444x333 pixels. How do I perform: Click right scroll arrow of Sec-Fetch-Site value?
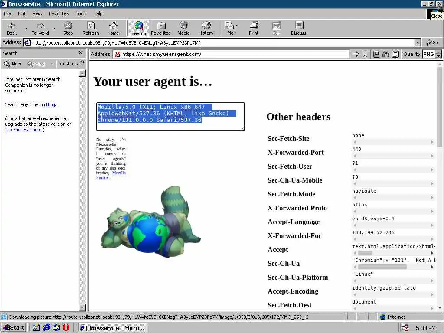coord(432,142)
